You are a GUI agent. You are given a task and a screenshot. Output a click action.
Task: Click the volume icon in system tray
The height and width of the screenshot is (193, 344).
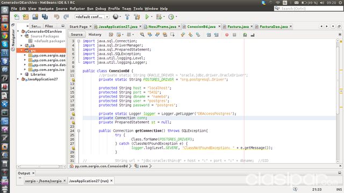tap(322, 3)
